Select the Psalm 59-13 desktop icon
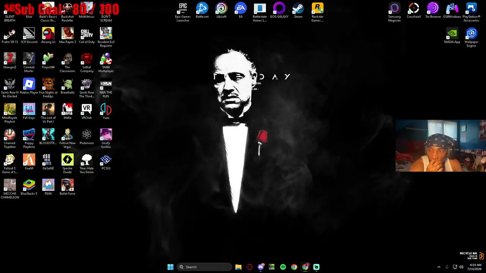 coord(9,36)
